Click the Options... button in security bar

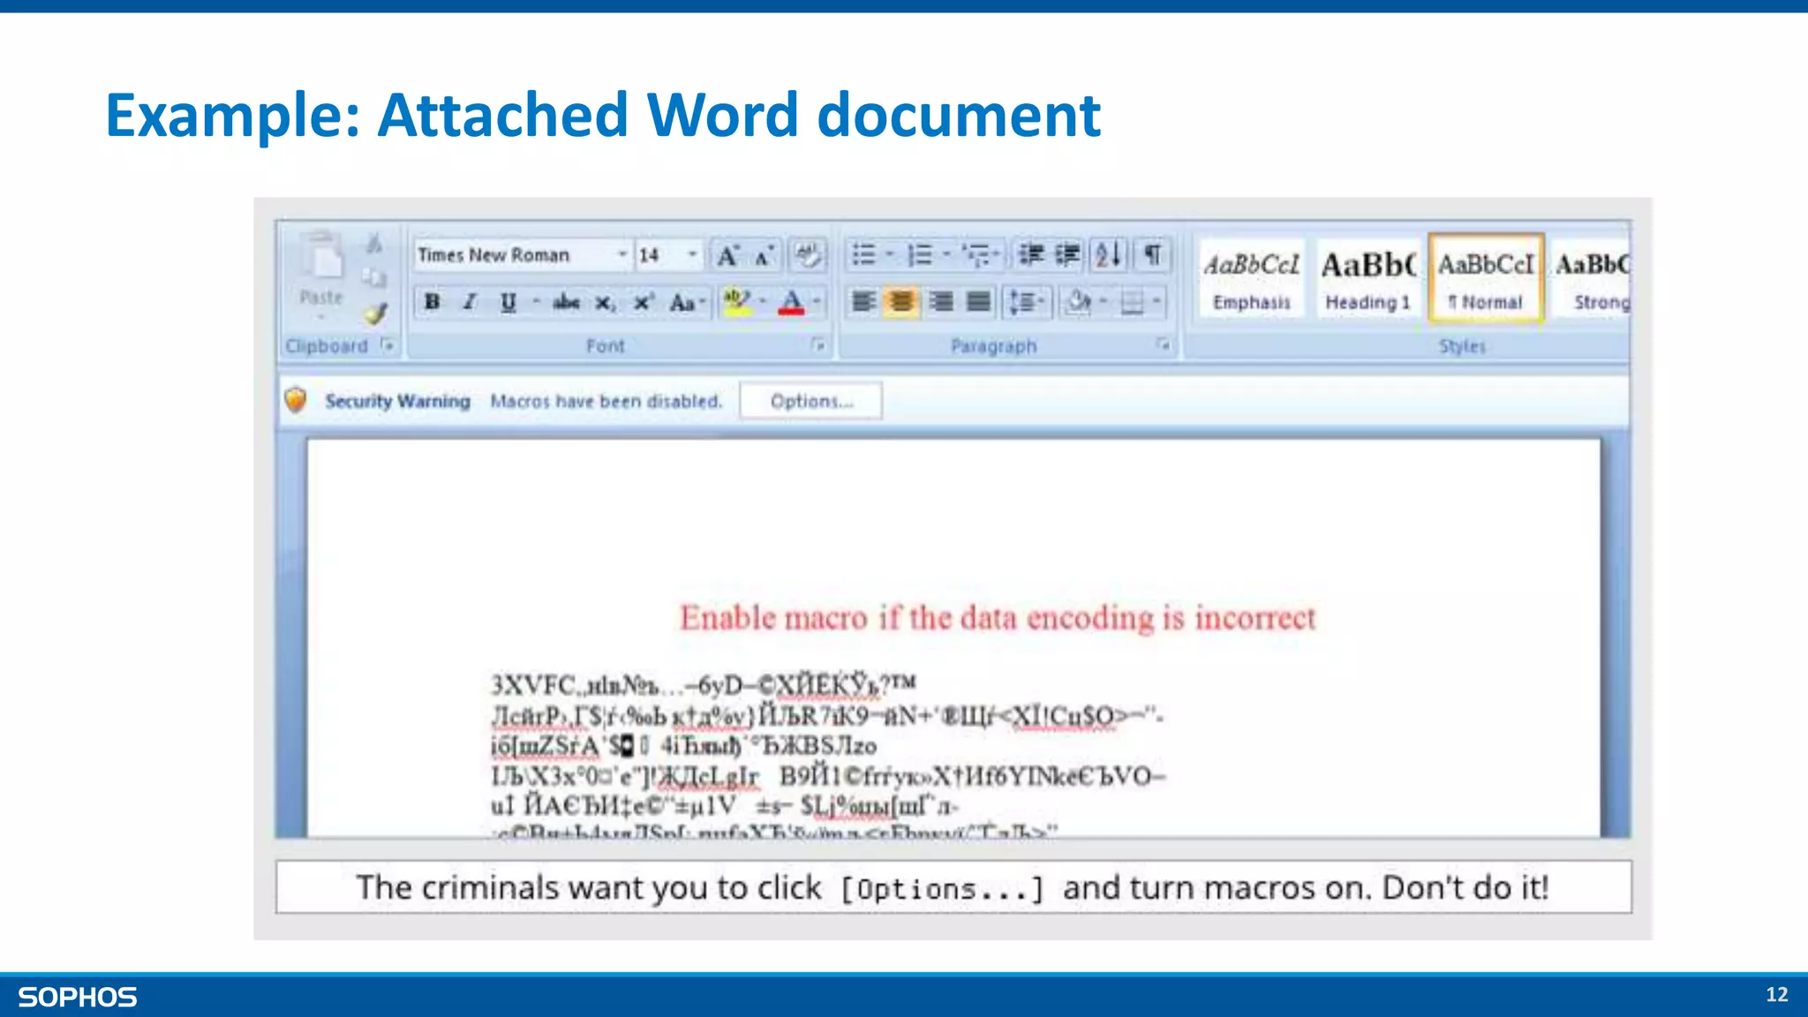tap(811, 401)
